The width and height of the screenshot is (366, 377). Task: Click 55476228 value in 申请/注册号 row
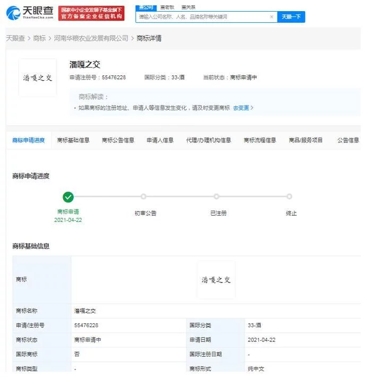(x=86, y=325)
